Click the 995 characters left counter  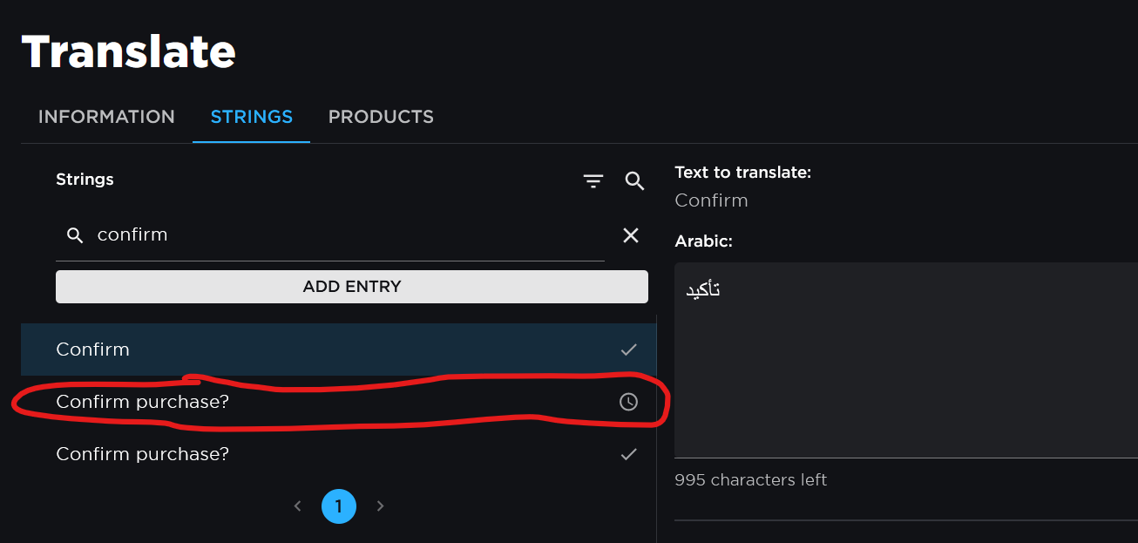tap(750, 479)
